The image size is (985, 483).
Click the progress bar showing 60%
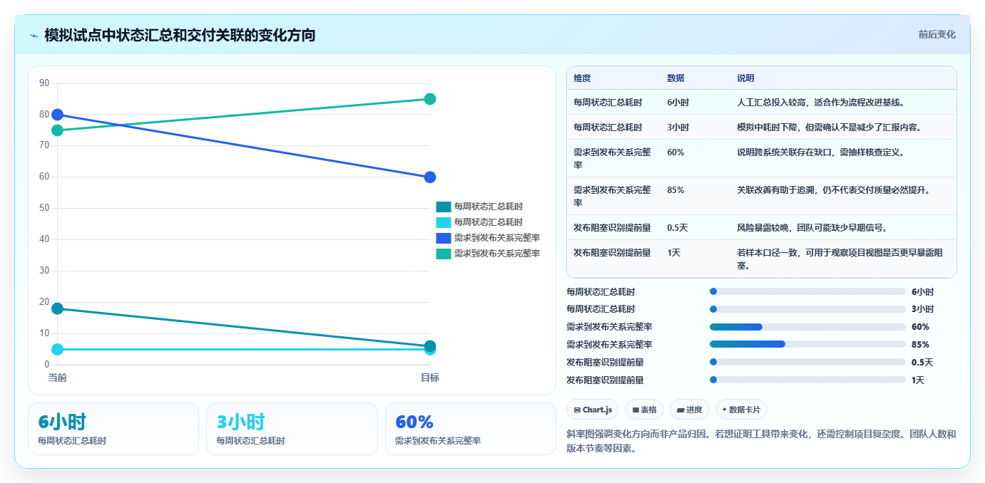(x=807, y=327)
